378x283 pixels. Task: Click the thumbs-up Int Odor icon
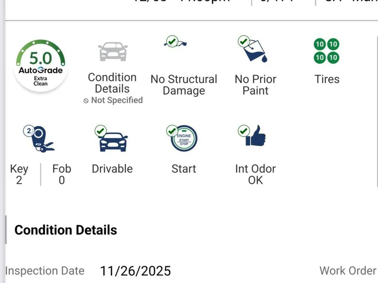tap(253, 138)
